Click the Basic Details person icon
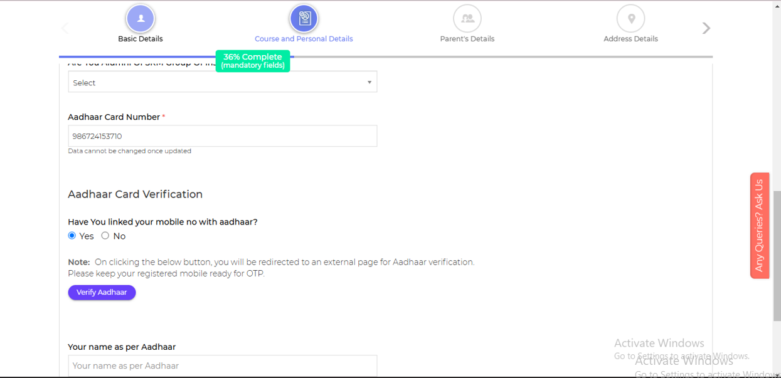This screenshot has width=781, height=378. [141, 19]
